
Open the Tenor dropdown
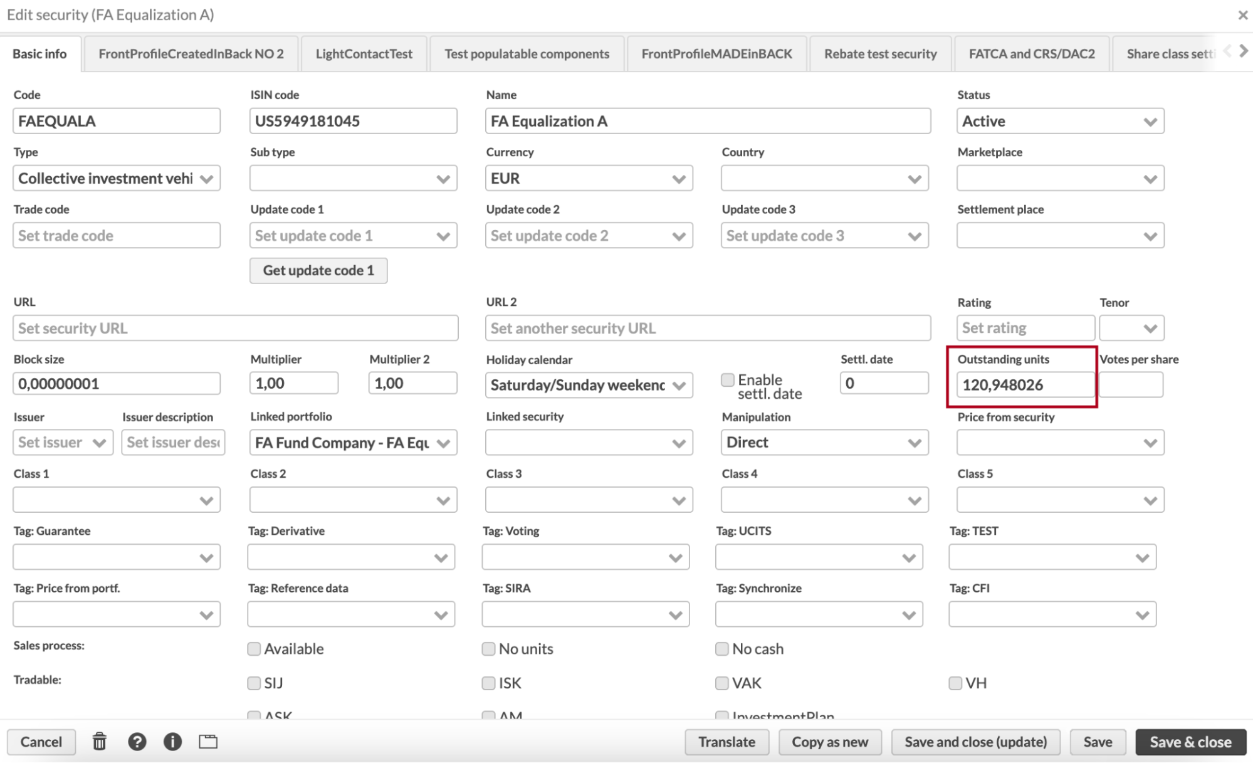[1131, 328]
